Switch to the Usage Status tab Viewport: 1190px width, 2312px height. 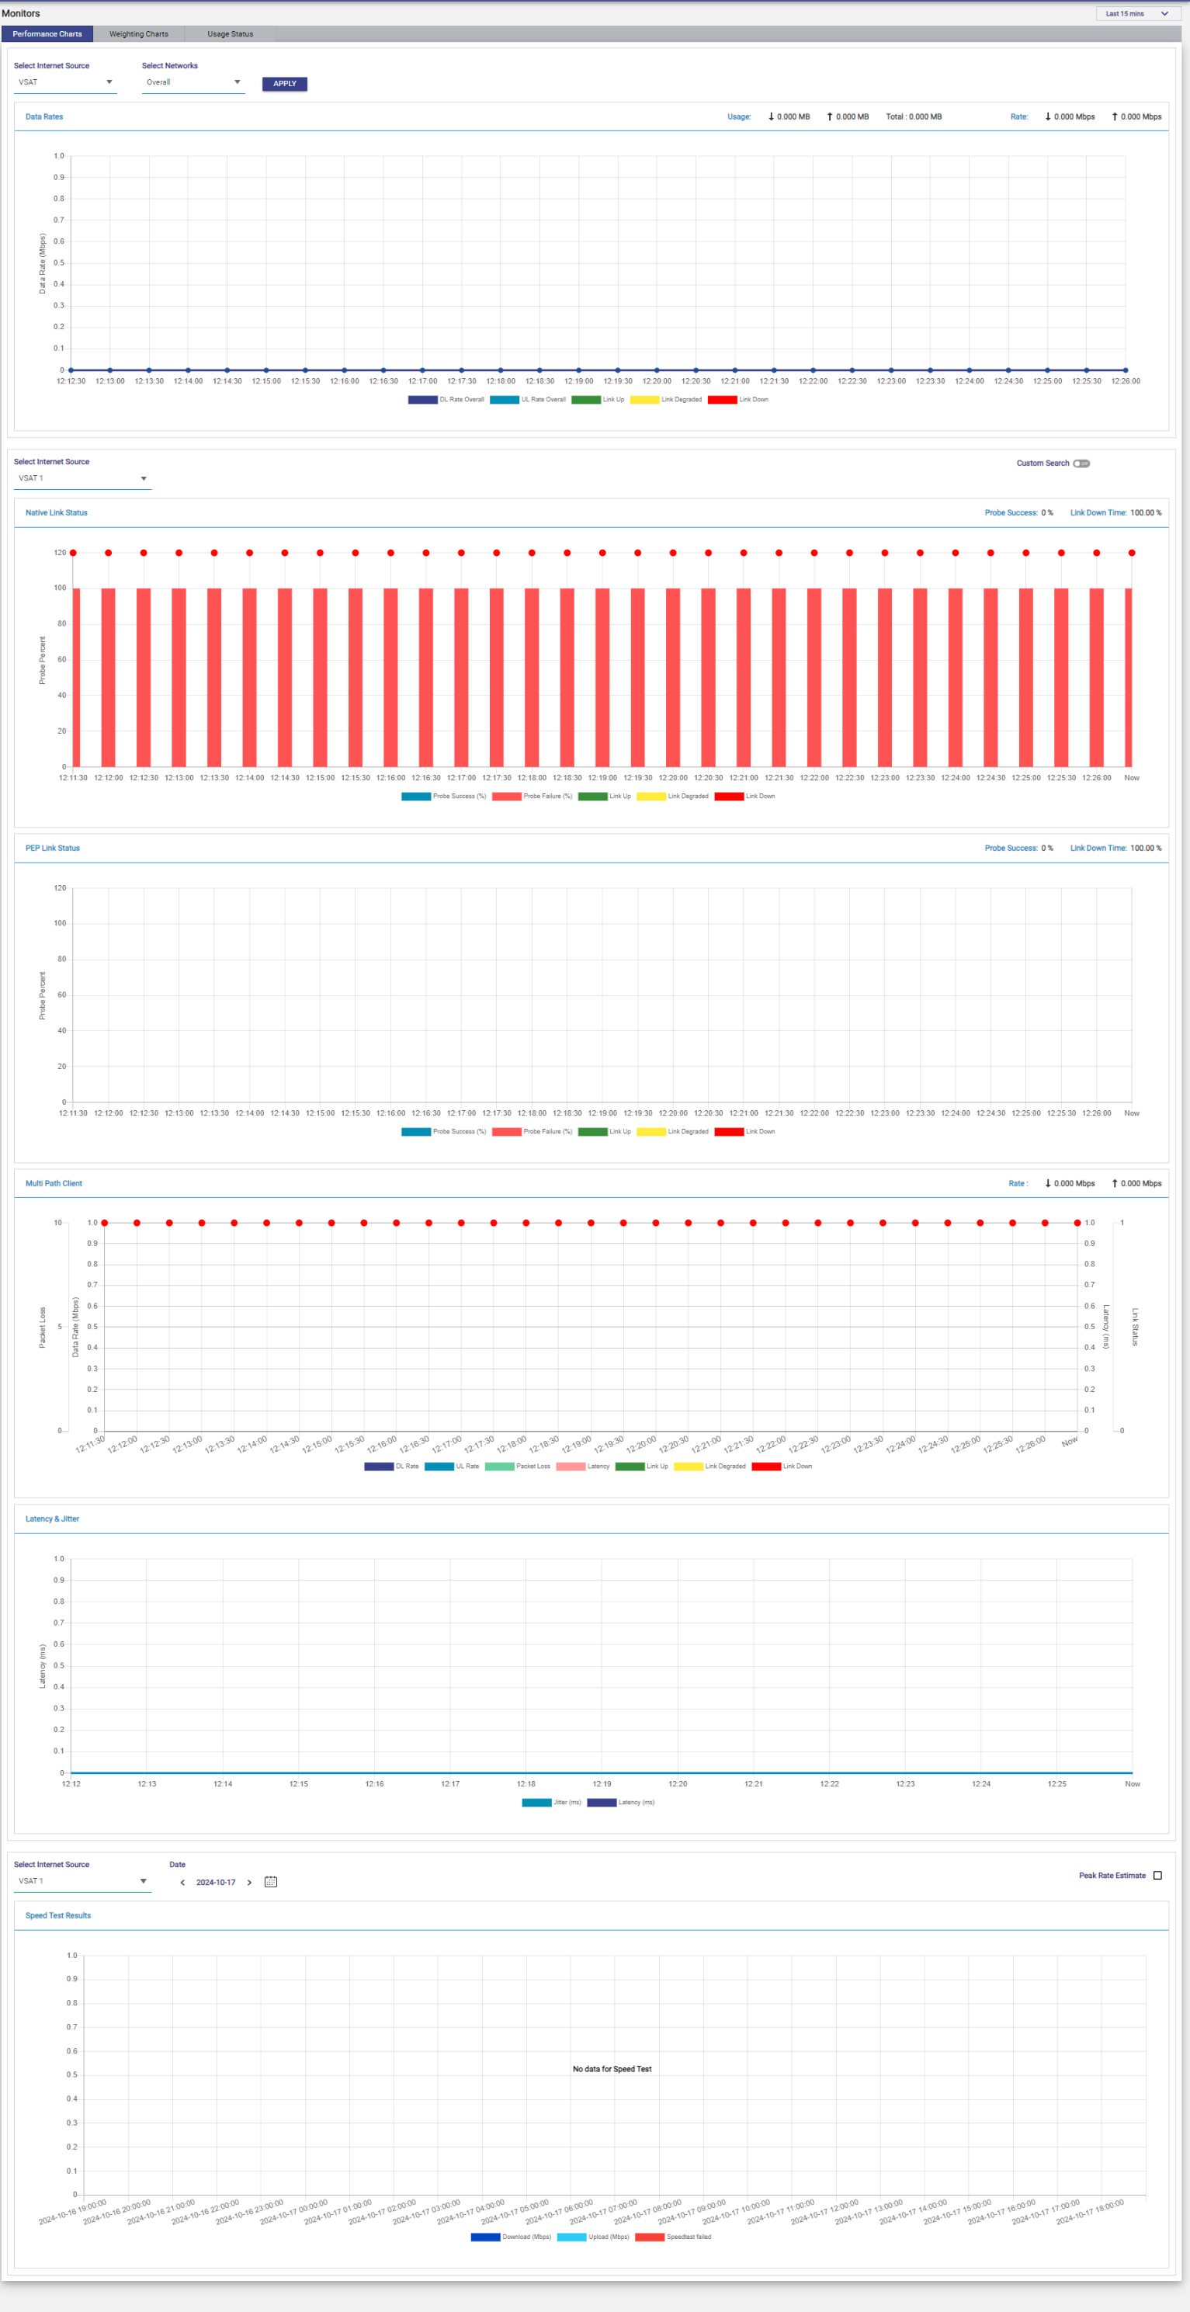tap(230, 34)
